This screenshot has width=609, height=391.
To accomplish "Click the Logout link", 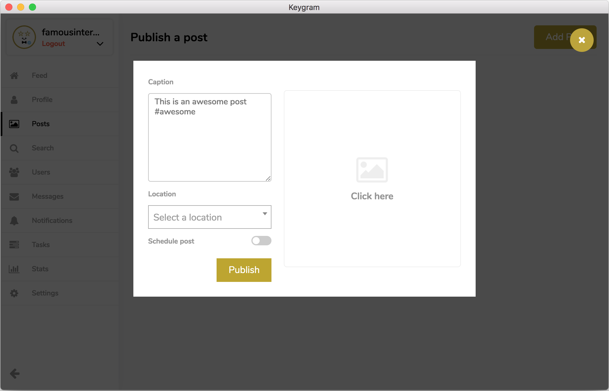I will (53, 44).
